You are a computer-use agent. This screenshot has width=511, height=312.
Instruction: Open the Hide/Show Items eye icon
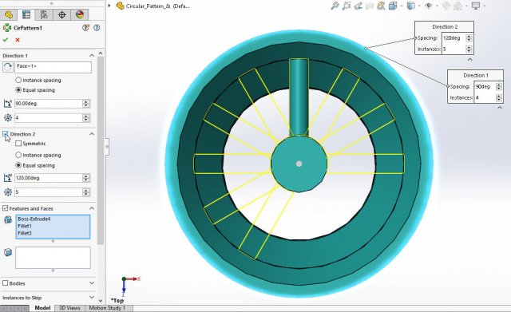(x=429, y=6)
